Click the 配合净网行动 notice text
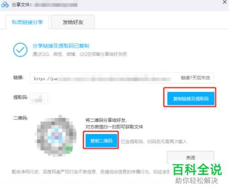Screen dimensions: 229x190 [91, 172]
